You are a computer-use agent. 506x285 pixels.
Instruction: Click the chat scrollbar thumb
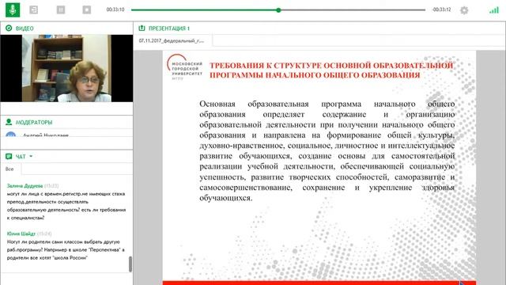(x=130, y=264)
